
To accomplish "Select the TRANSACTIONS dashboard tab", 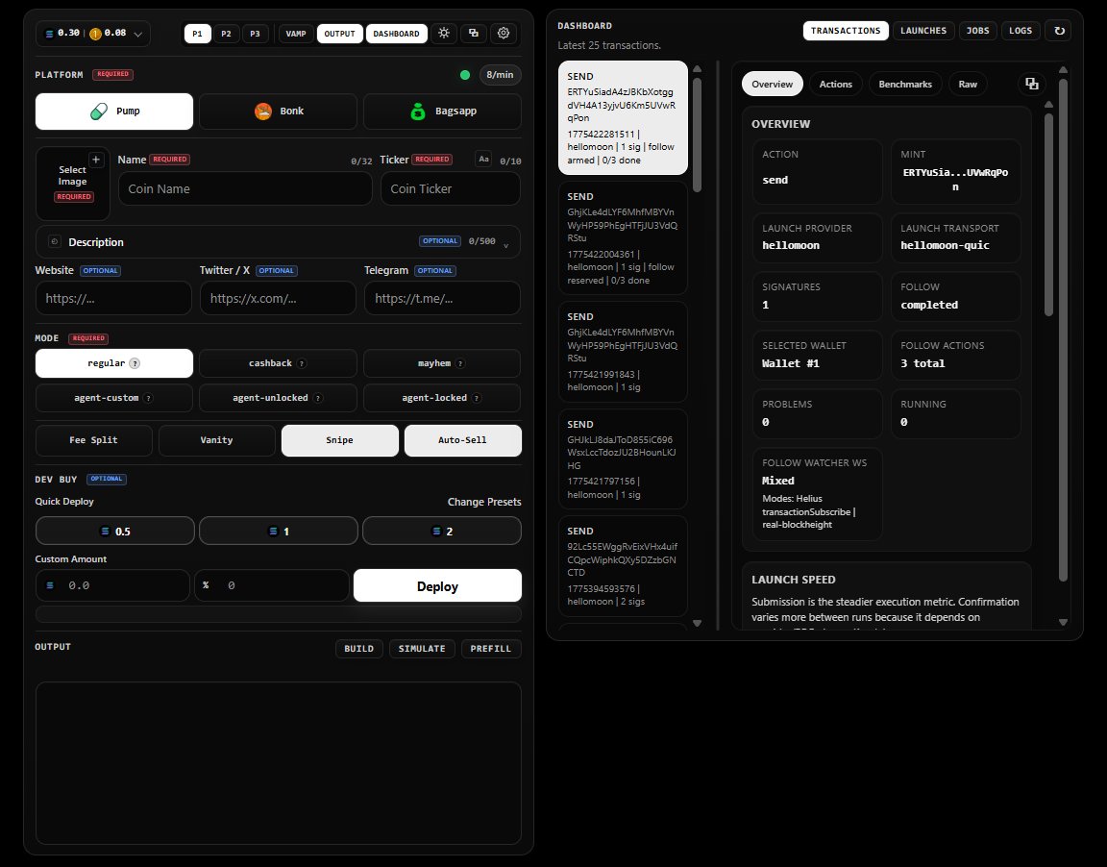I will coord(846,31).
